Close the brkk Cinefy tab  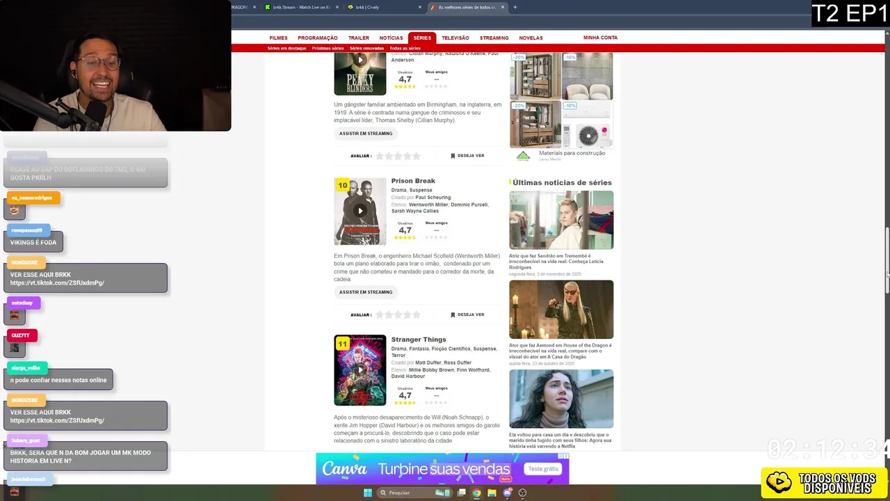point(419,7)
